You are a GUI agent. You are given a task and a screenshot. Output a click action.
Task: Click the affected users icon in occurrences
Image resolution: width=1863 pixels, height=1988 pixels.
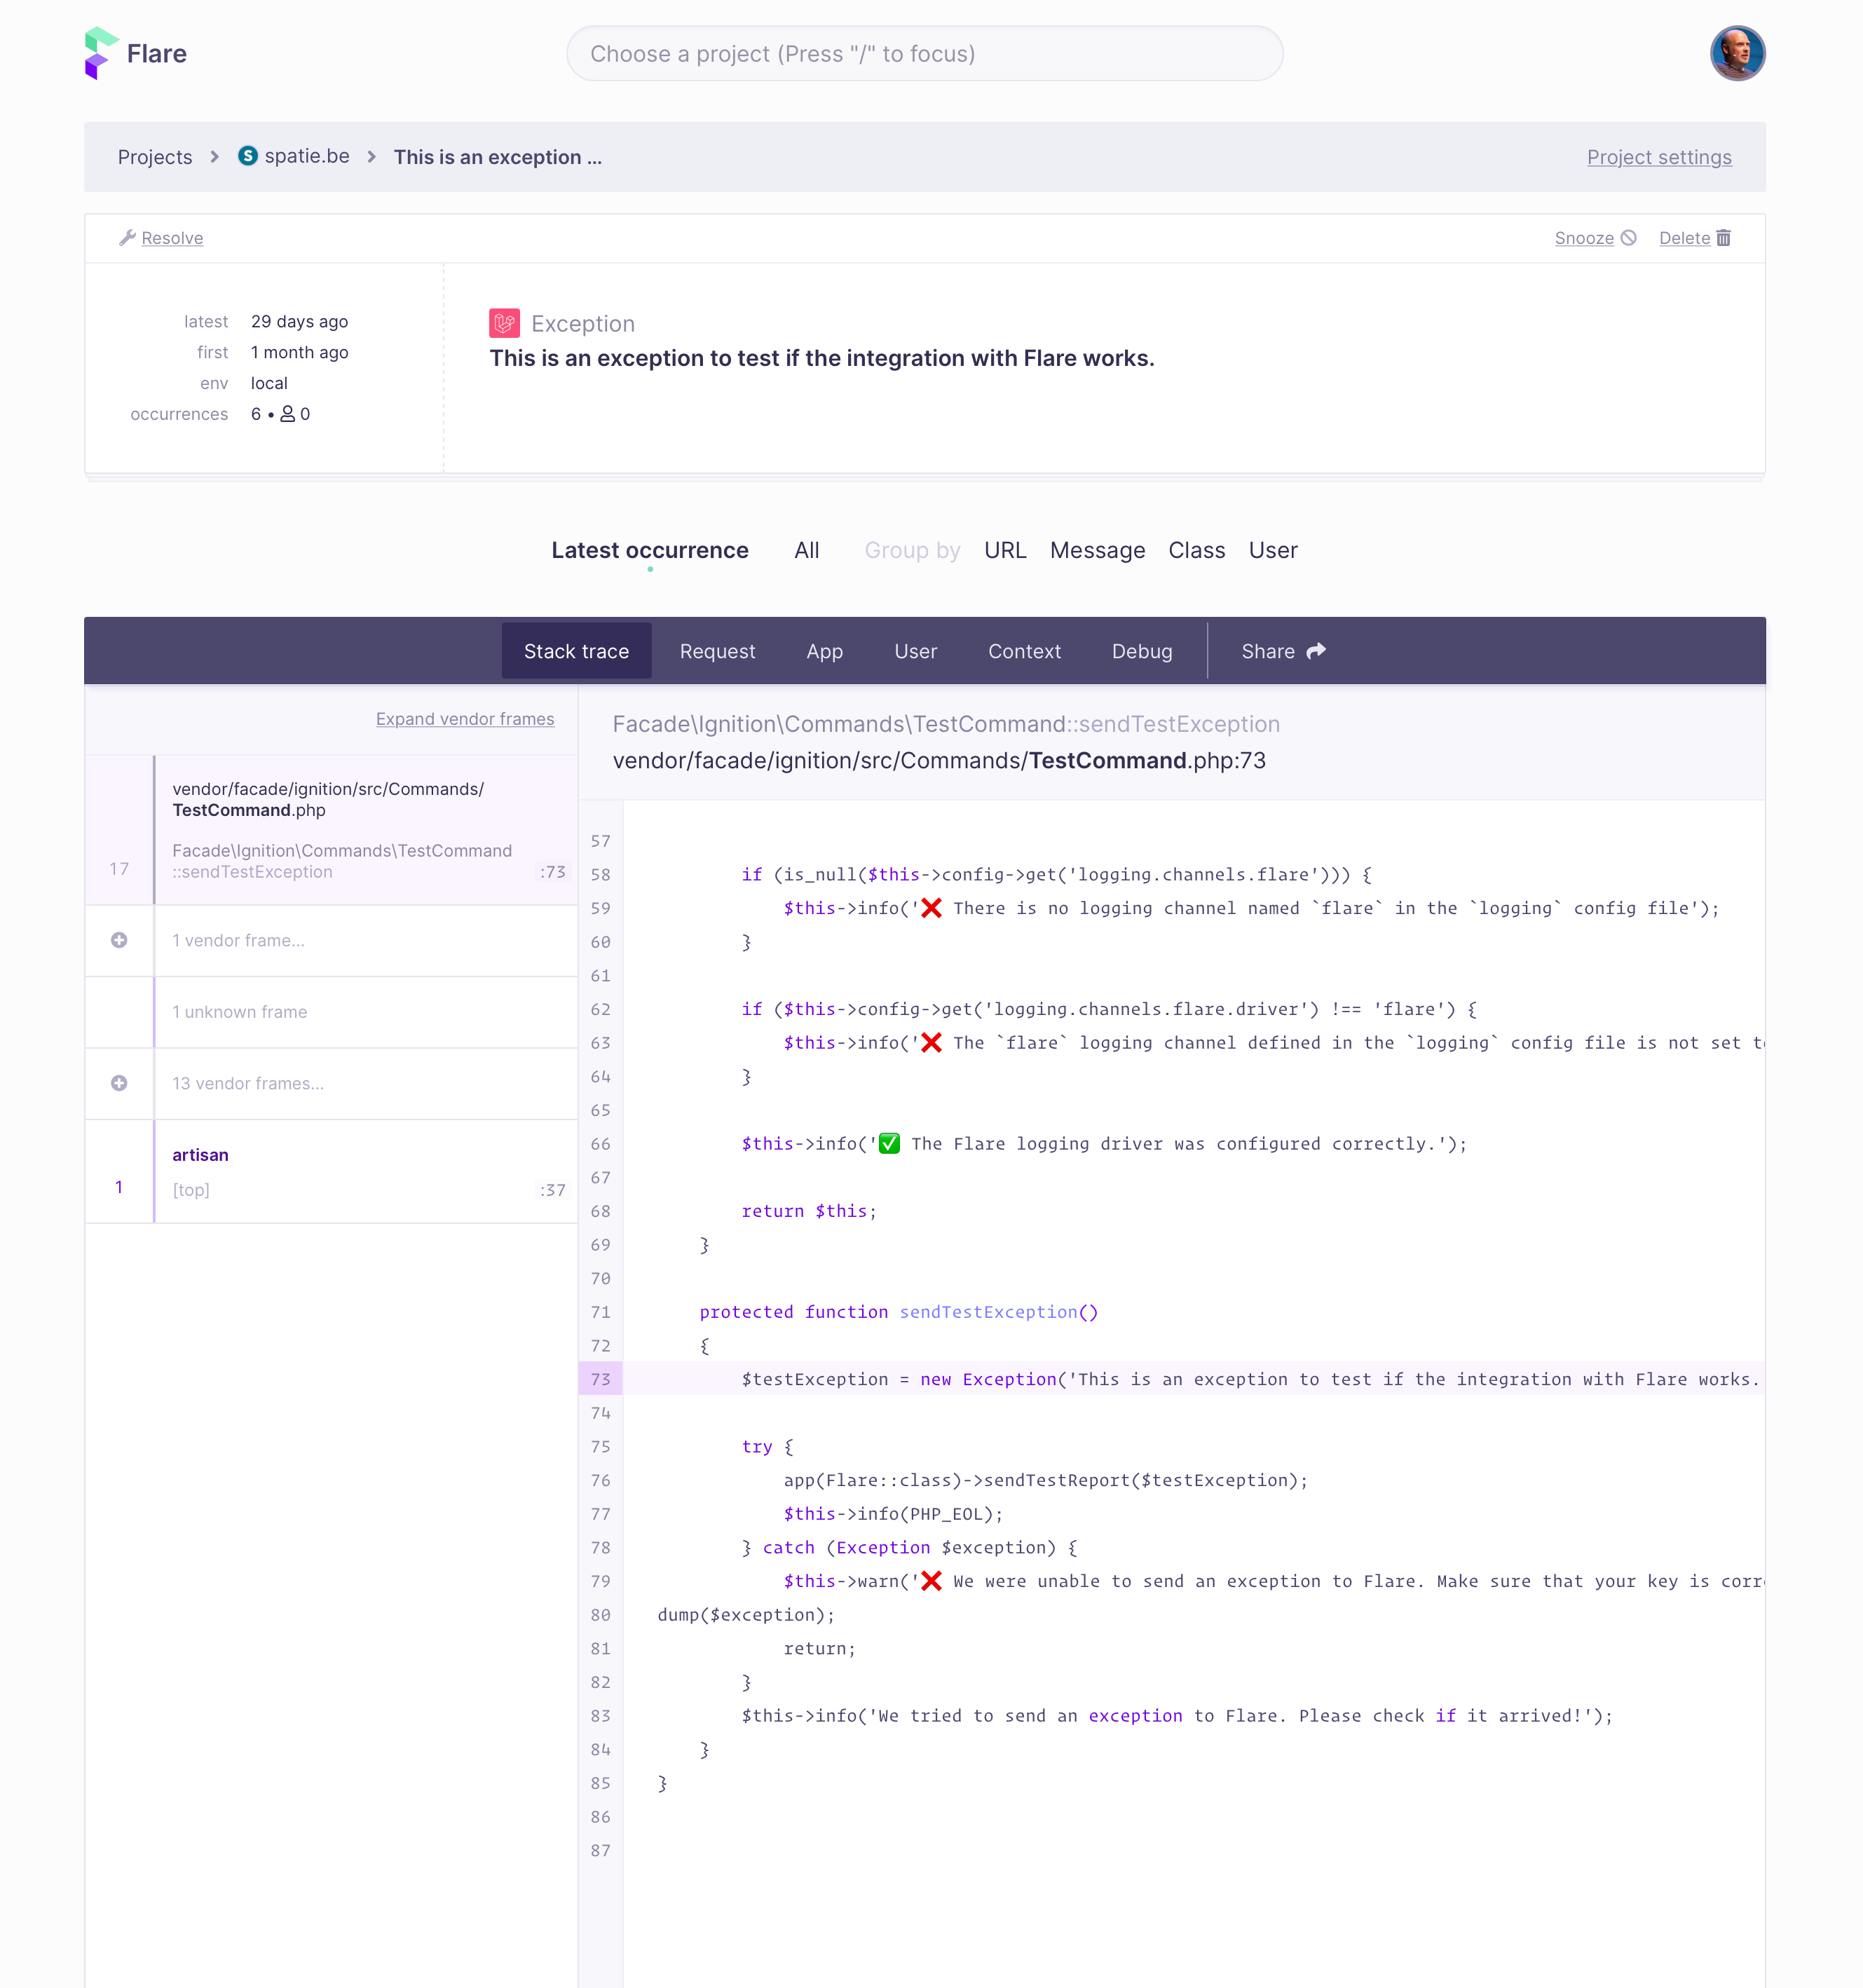[287, 414]
